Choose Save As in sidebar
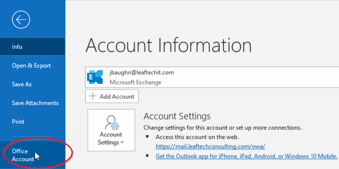This screenshot has height=169, width=339. (33, 84)
